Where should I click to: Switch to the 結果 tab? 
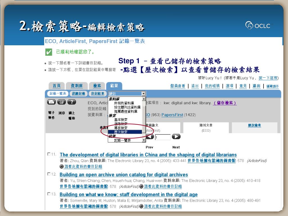114,85
